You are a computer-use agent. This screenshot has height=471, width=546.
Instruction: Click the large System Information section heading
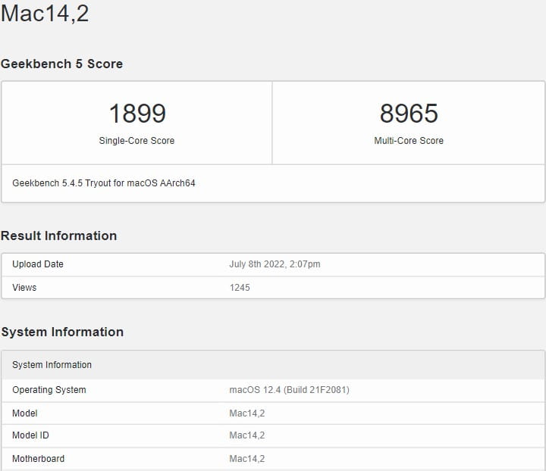click(x=62, y=332)
